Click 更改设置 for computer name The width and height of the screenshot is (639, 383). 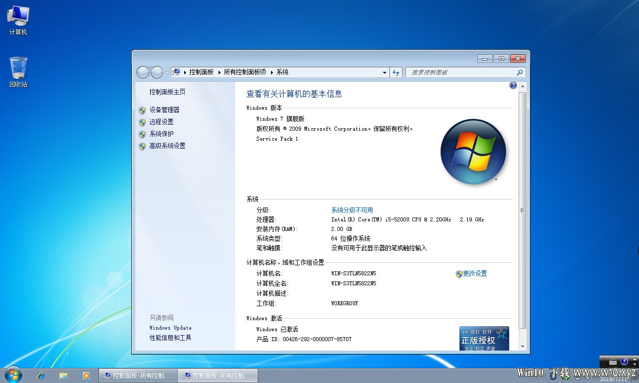(x=475, y=274)
